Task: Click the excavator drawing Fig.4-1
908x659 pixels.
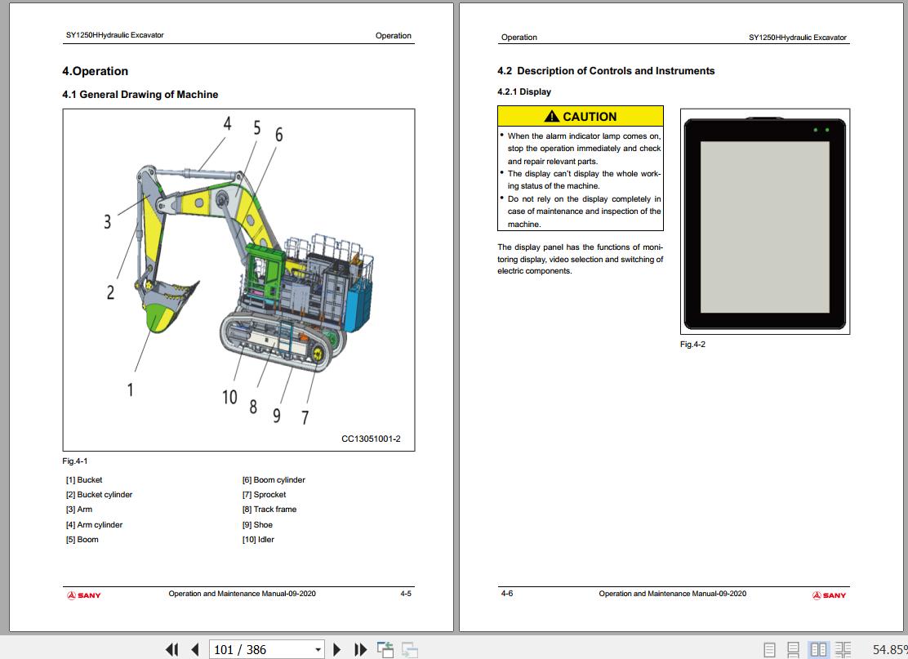Action: 238,280
